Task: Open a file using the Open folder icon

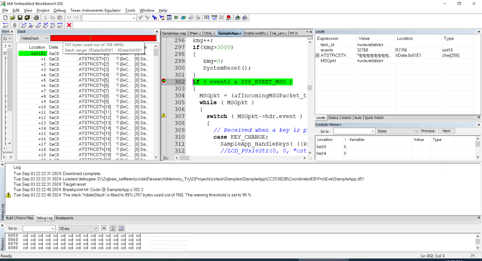Action: [13, 18]
